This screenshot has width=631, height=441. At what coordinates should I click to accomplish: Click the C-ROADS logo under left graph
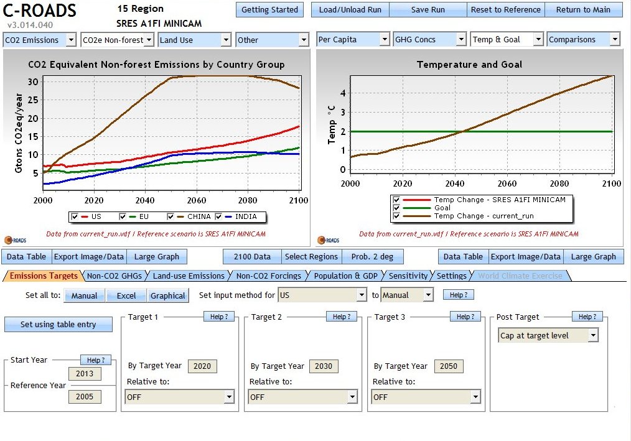click(16, 240)
